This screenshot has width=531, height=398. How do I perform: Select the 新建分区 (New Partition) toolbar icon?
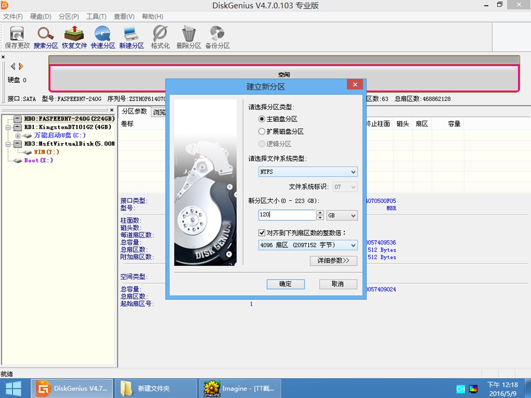131,37
